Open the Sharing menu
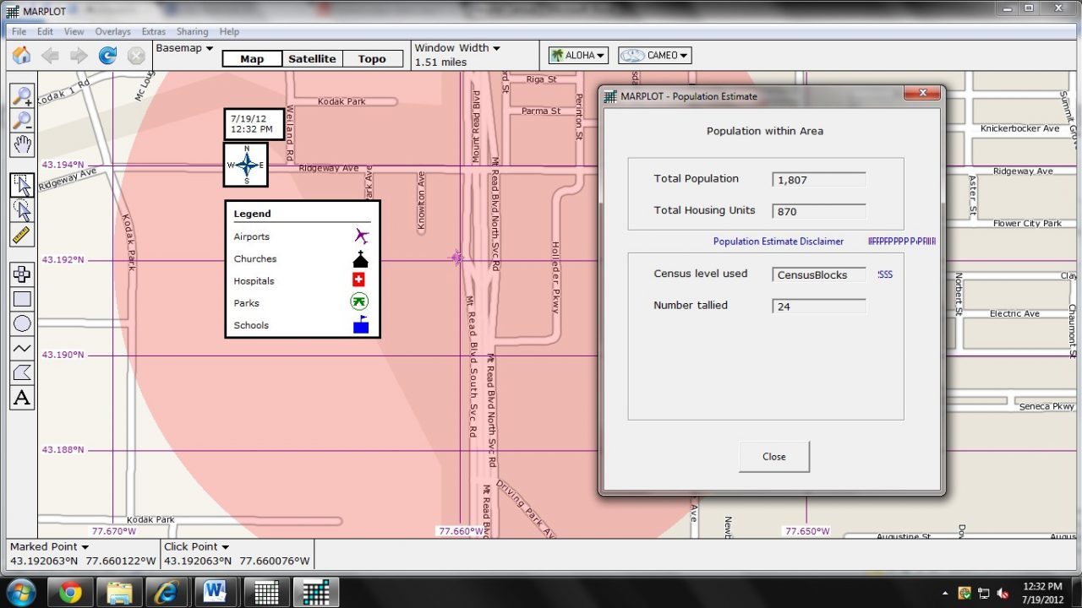 [192, 31]
